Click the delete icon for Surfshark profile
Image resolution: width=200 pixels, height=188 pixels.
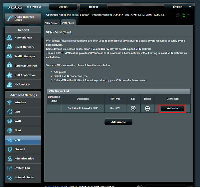click(147, 108)
